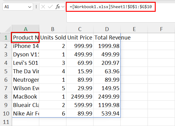Select row 5 header

pyautogui.click(x=6, y=71)
